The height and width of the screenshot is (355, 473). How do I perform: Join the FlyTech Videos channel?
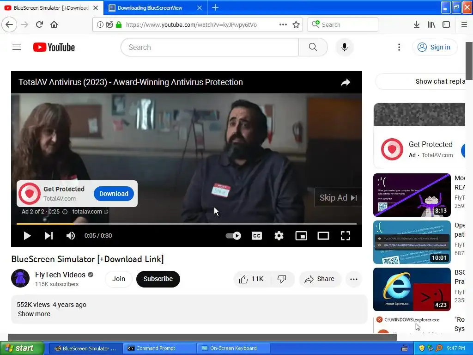(119, 279)
